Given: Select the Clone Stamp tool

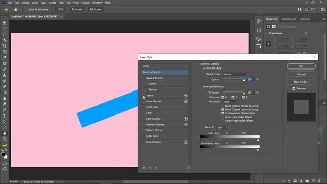Looking at the screenshot, I should [5, 75].
